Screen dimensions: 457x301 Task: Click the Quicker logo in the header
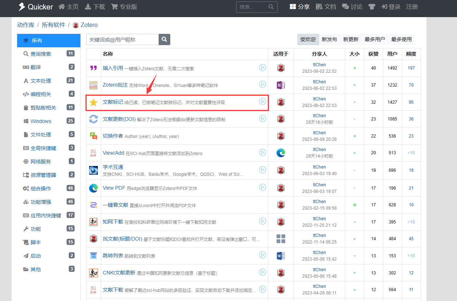click(x=36, y=7)
